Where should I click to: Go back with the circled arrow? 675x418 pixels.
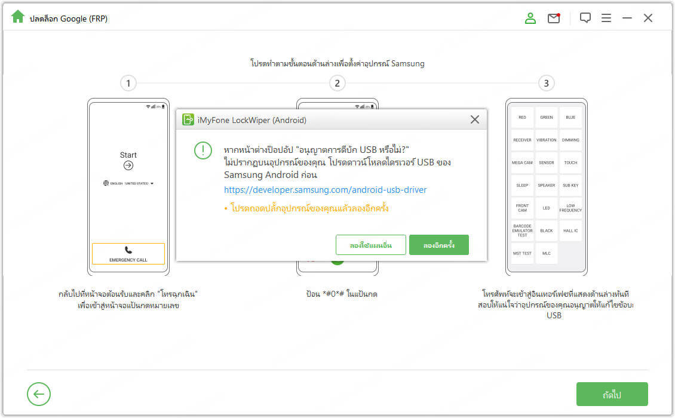pos(39,394)
